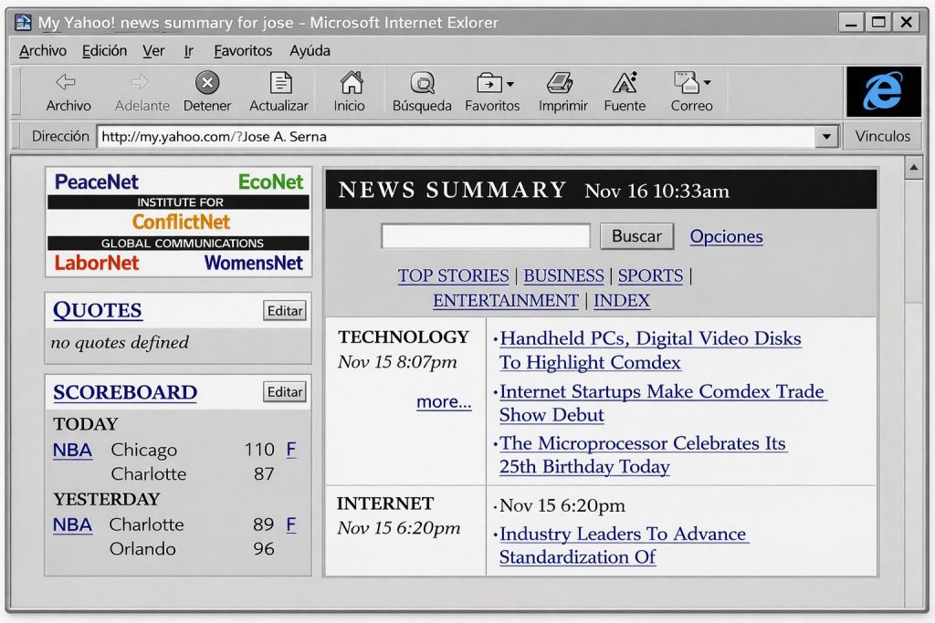Expand the Correo toolbar dropdown arrow
Image resolution: width=935 pixels, height=623 pixels.
pos(708,83)
